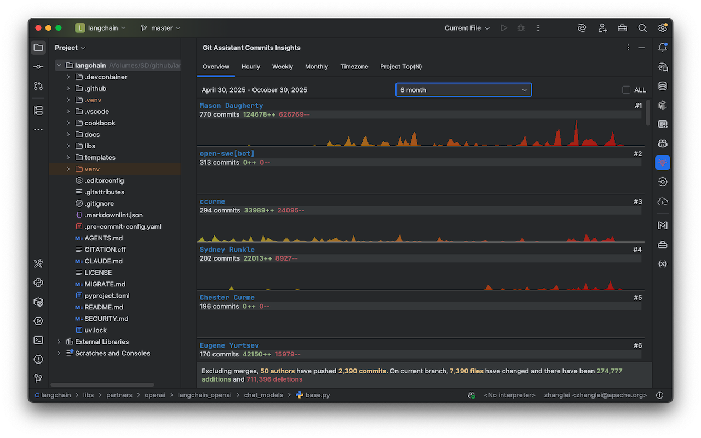The height and width of the screenshot is (438, 701).
Task: Switch to the Timezone tab
Action: point(354,66)
